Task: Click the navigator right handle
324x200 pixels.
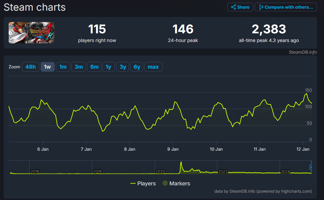Action: click(x=311, y=167)
